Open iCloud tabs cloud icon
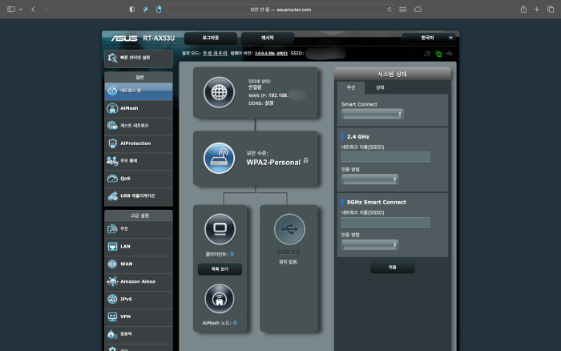 coord(418,10)
